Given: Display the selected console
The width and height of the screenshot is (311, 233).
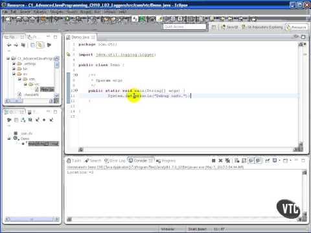Looking at the screenshot, I should coord(275,161).
